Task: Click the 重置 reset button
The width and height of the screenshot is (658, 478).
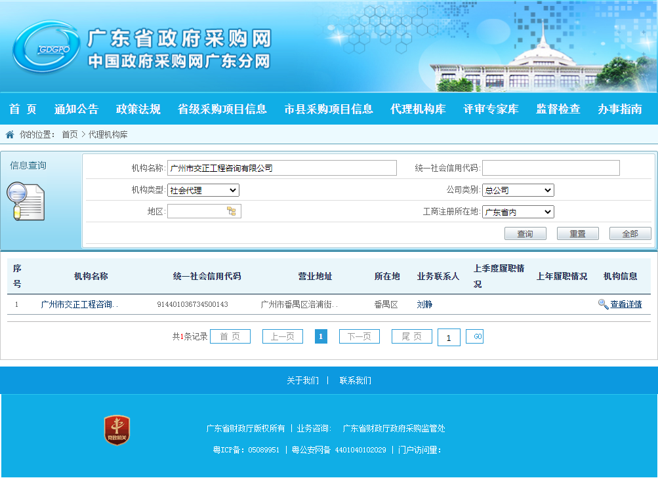Action: (578, 233)
